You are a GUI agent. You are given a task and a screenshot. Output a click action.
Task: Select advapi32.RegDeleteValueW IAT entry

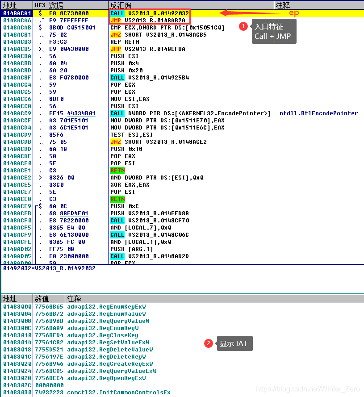(x=110, y=349)
